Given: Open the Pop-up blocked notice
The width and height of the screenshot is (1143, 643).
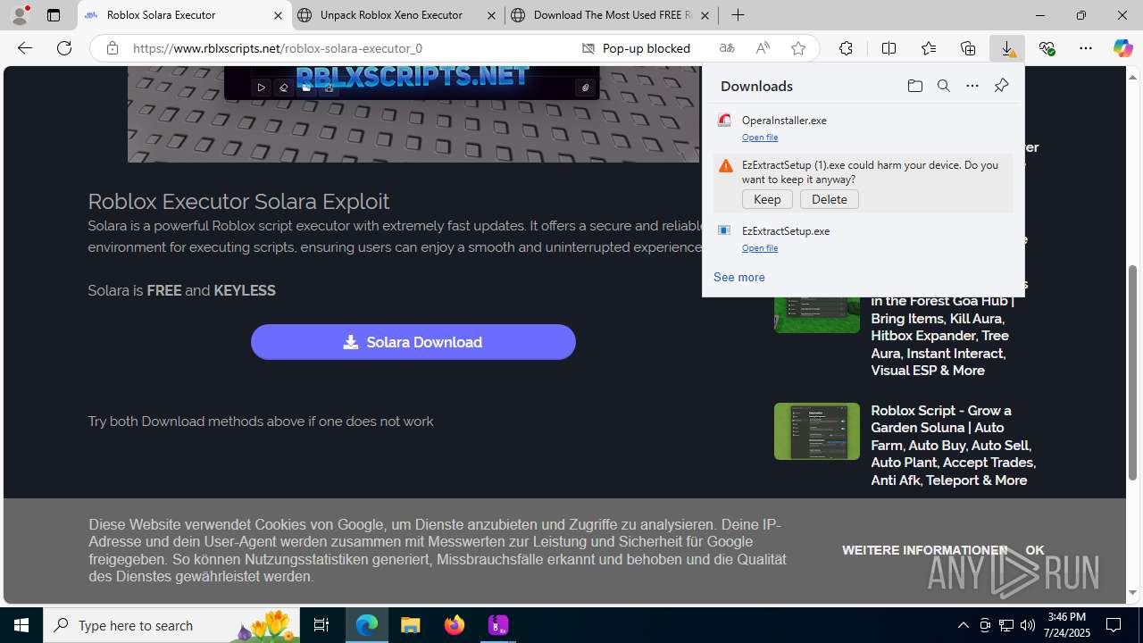Looking at the screenshot, I should pos(636,48).
